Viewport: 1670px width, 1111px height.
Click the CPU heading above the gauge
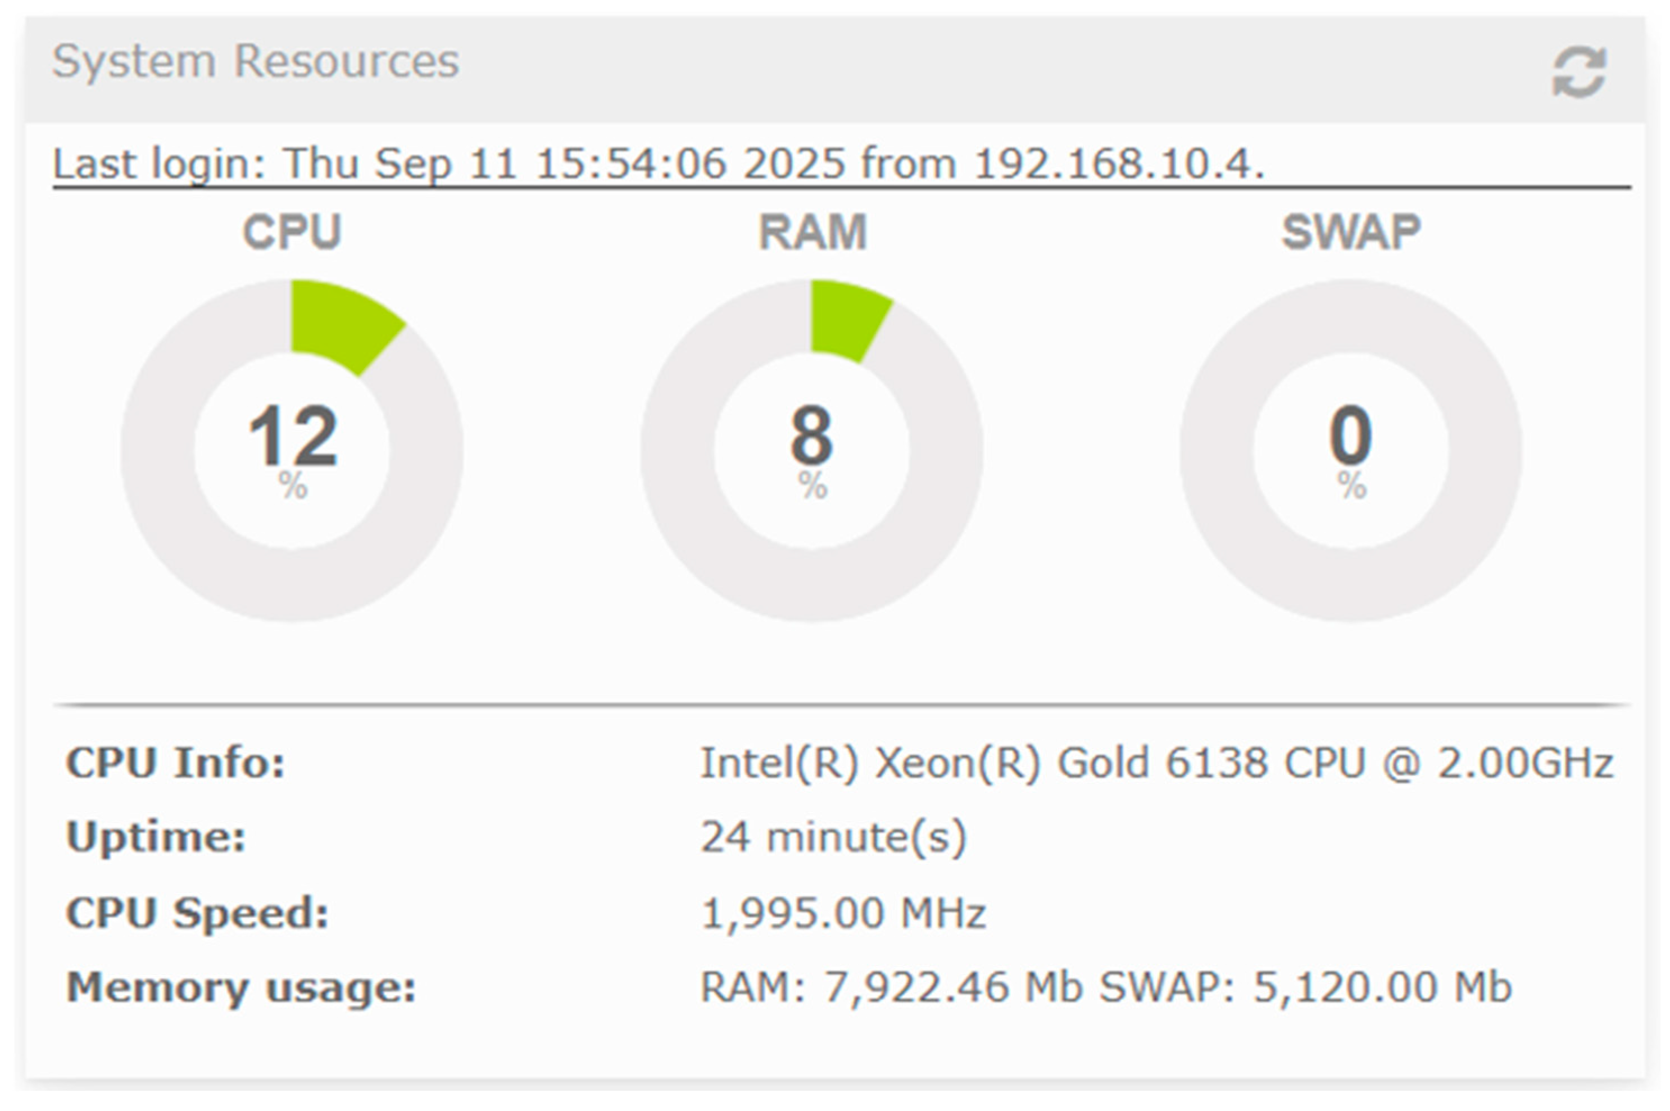coord(292,232)
